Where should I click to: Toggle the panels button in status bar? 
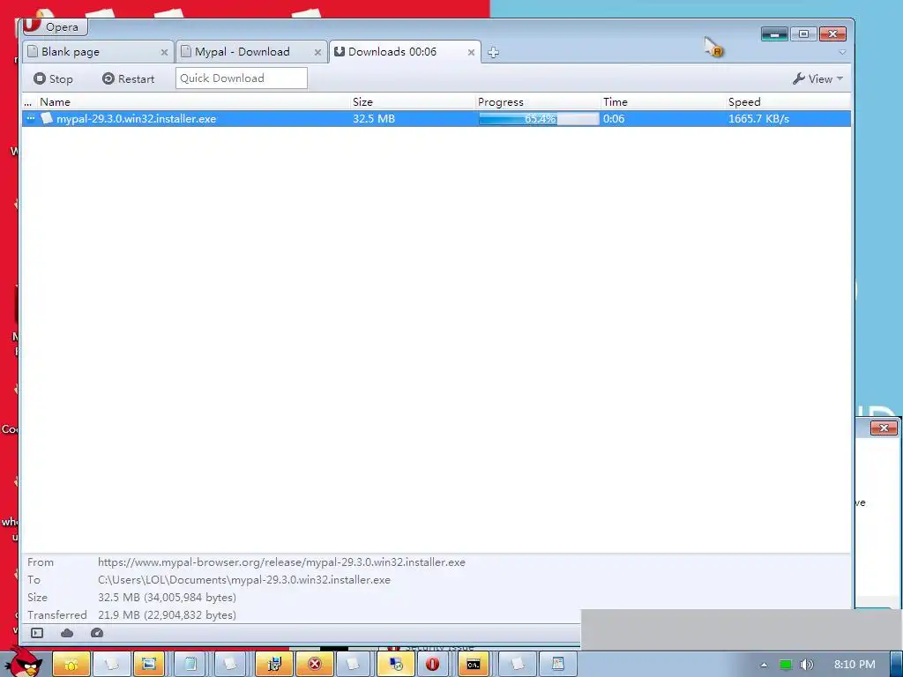[x=37, y=633]
